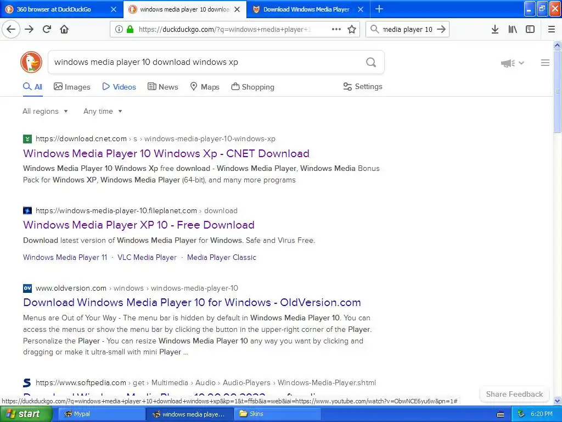The height and width of the screenshot is (422, 562).
Task: Click the DuckDuckGo duck logo
Action: click(31, 62)
